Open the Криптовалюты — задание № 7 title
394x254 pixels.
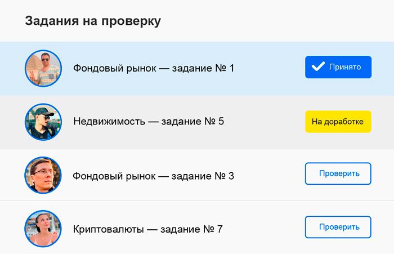click(x=147, y=229)
